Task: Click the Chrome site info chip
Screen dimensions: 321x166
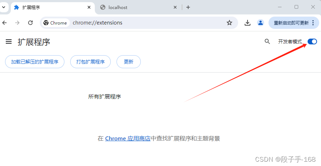Action: [x=55, y=23]
